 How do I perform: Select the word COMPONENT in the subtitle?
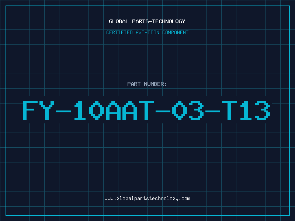pos(176,32)
